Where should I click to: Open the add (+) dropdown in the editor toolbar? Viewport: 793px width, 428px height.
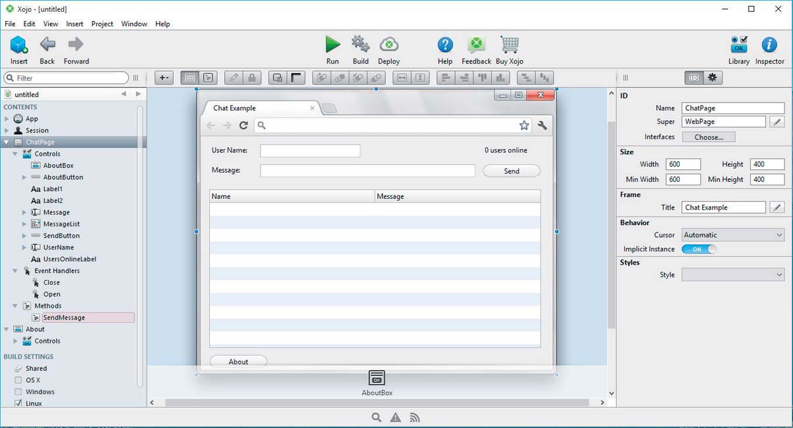tap(164, 77)
